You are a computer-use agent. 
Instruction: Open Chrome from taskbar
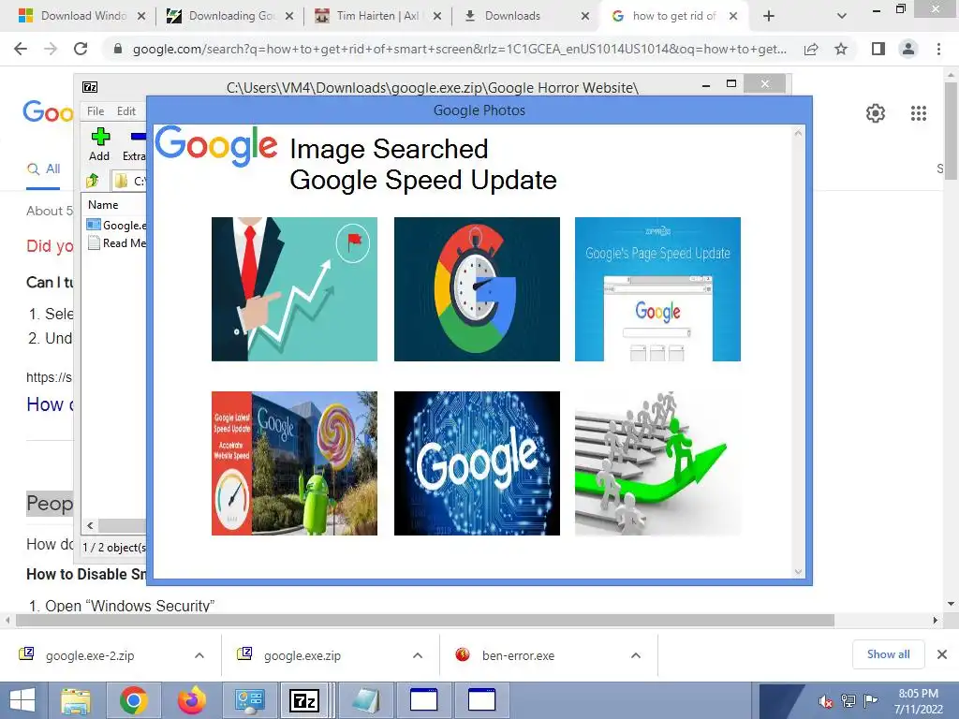(x=133, y=700)
